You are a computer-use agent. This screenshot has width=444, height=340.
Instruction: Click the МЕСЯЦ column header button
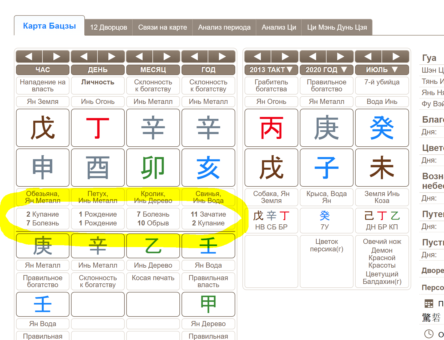[x=153, y=70]
